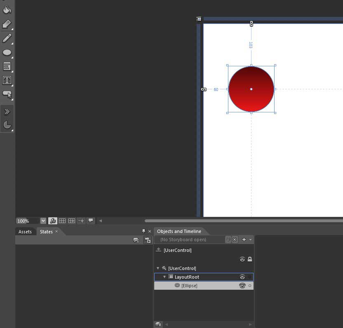
Task: Close the States tab
Action: (56, 231)
